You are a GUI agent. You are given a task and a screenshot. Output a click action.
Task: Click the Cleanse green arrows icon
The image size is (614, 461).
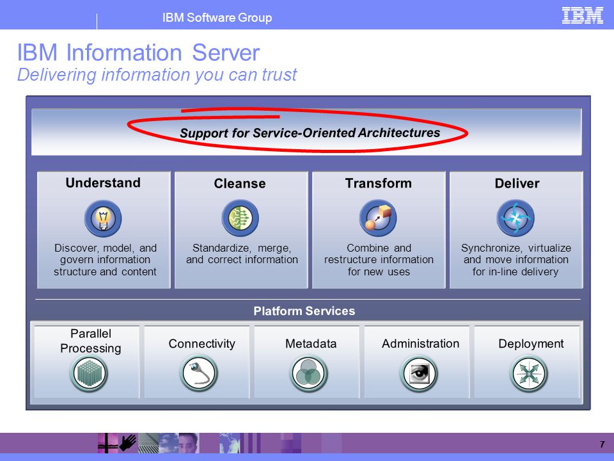coord(240,218)
